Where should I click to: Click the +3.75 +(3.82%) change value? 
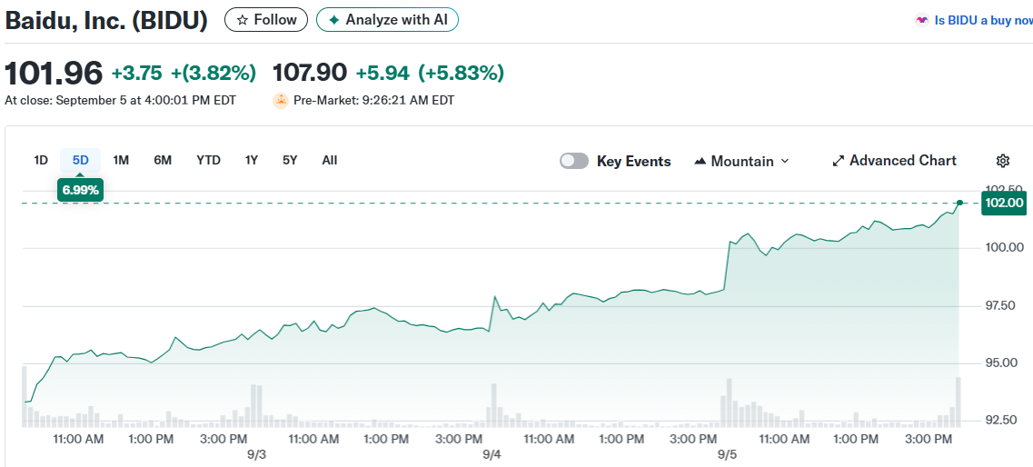coord(184,73)
